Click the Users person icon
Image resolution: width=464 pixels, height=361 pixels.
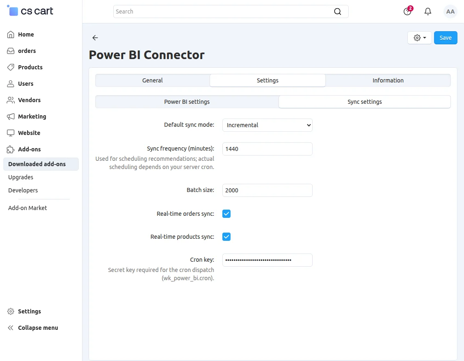pyautogui.click(x=11, y=84)
